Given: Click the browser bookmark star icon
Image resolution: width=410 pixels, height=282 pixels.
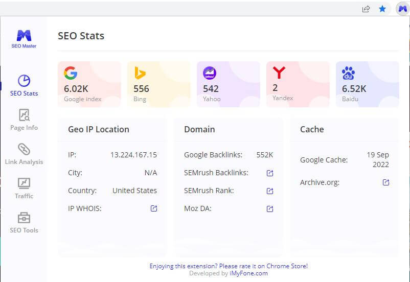Looking at the screenshot, I should [382, 9].
